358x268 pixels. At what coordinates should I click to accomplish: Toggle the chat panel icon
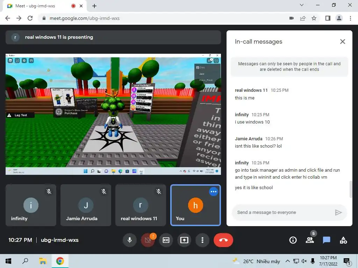[x=327, y=240]
